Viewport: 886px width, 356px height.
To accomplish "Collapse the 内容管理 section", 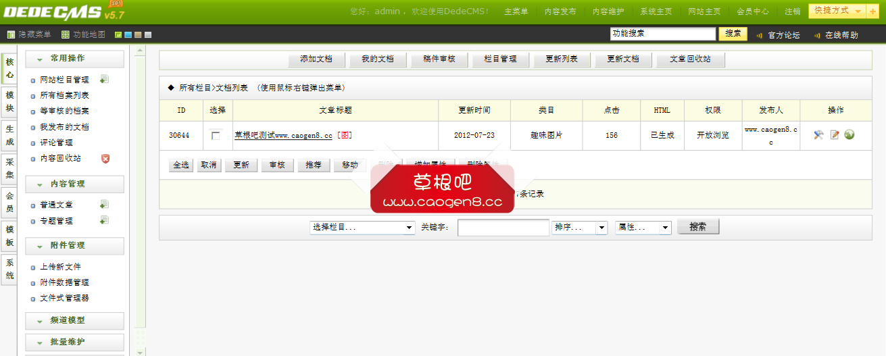I will [75, 184].
